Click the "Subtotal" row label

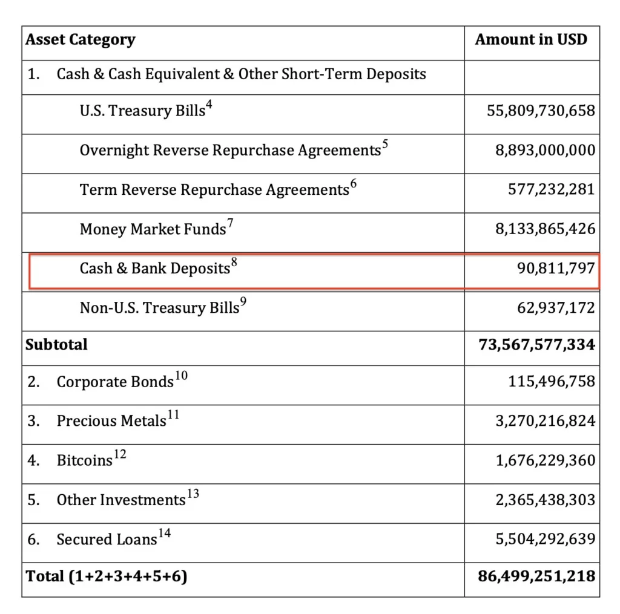56,345
